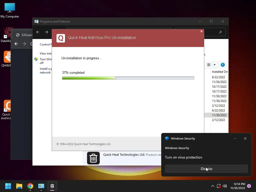Close the Programs and Features window
The height and width of the screenshot is (192, 256).
223,21
